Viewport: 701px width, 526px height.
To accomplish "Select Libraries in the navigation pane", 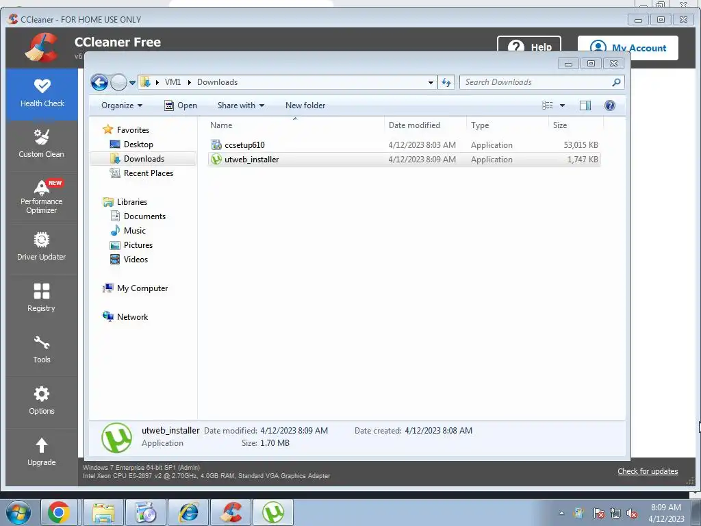I will (132, 202).
